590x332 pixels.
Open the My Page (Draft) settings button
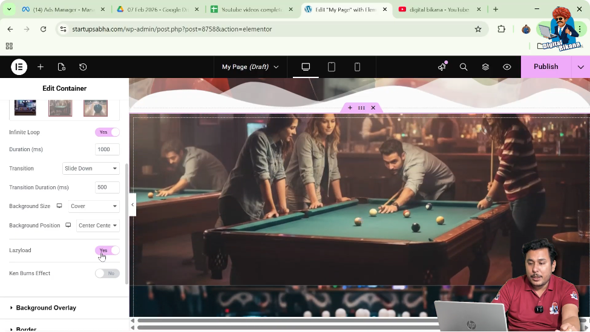point(250,67)
